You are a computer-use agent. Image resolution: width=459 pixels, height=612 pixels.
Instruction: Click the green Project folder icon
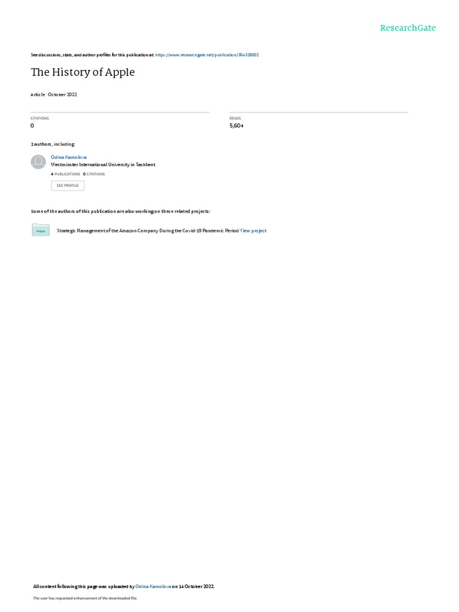[41, 230]
